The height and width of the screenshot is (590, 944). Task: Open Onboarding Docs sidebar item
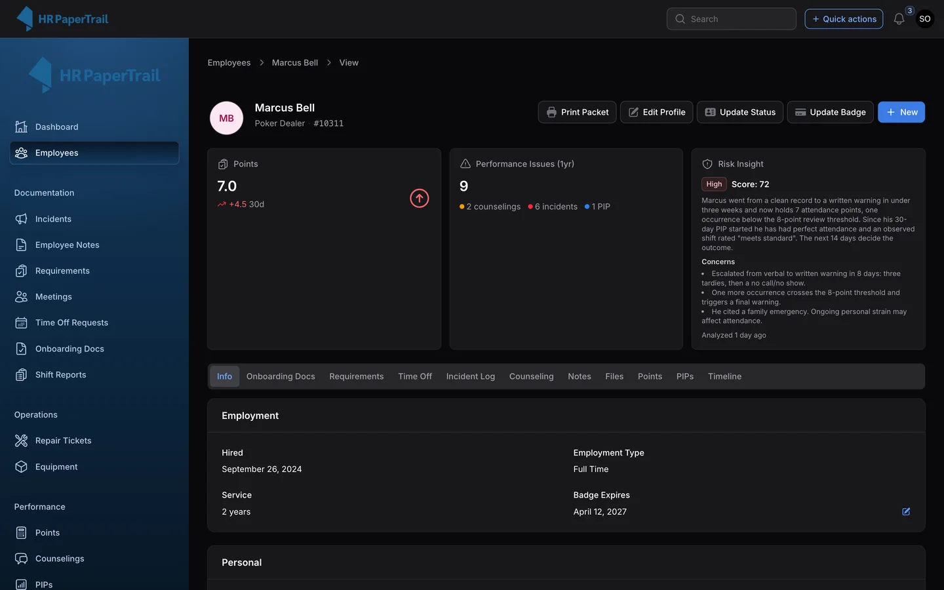click(x=94, y=349)
